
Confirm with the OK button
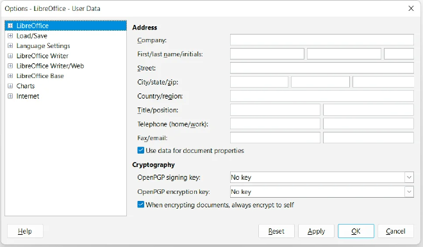(x=356, y=231)
